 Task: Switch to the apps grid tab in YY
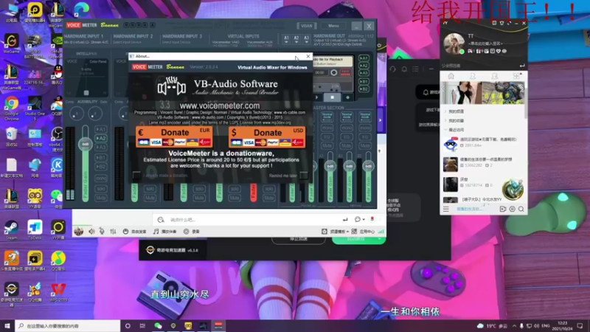(x=516, y=77)
